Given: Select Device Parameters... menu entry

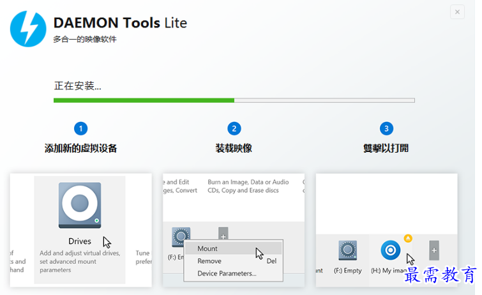Looking at the screenshot, I should pos(233,273).
